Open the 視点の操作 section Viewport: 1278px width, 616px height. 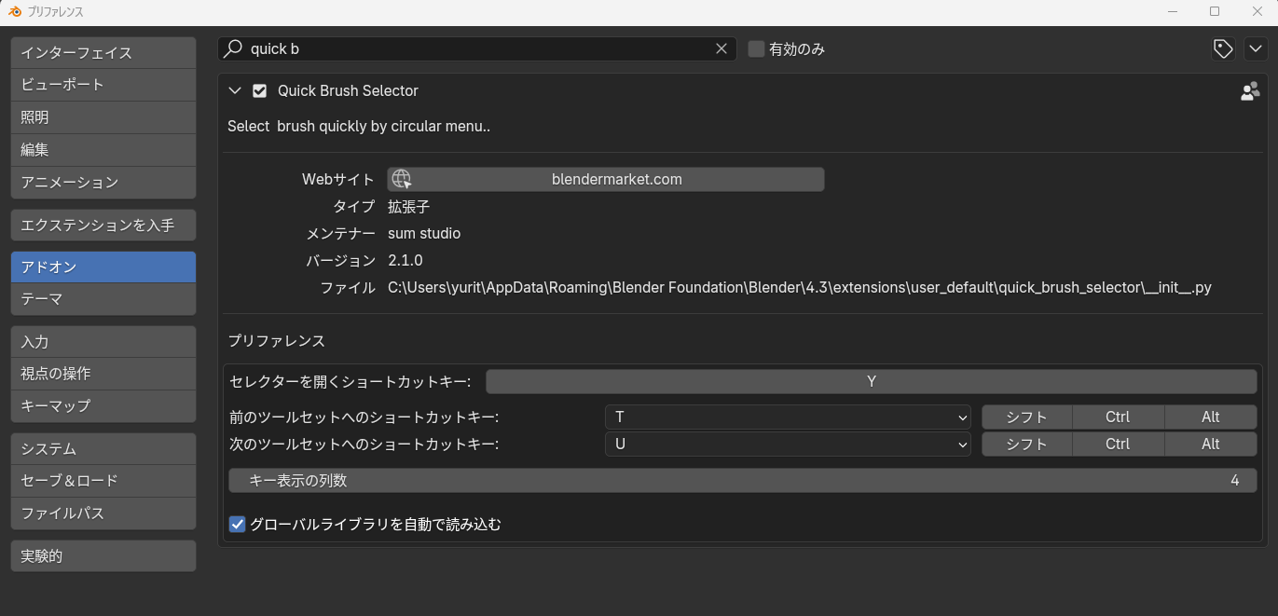(103, 373)
